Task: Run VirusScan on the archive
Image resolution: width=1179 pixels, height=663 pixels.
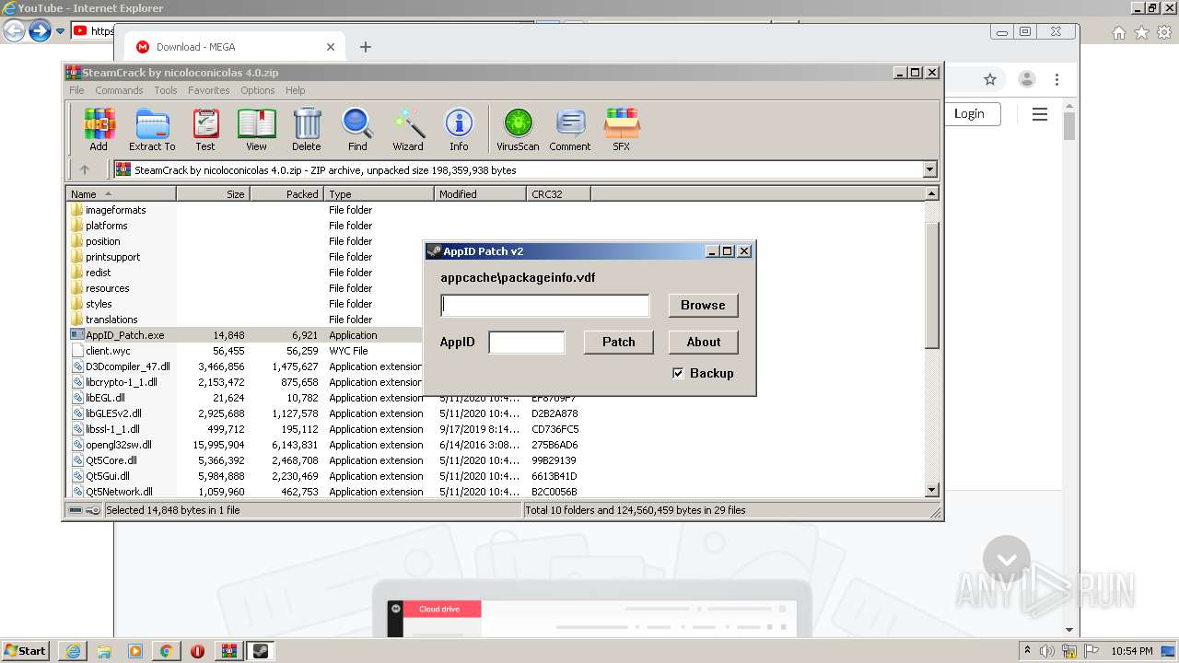Action: point(518,129)
